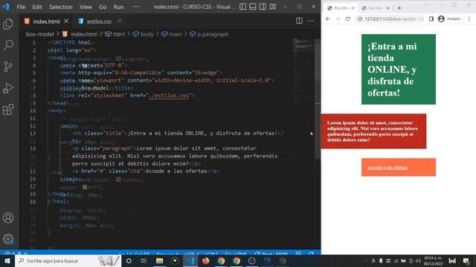
Task: Switch to the second browser tab
Action: tap(375, 8)
